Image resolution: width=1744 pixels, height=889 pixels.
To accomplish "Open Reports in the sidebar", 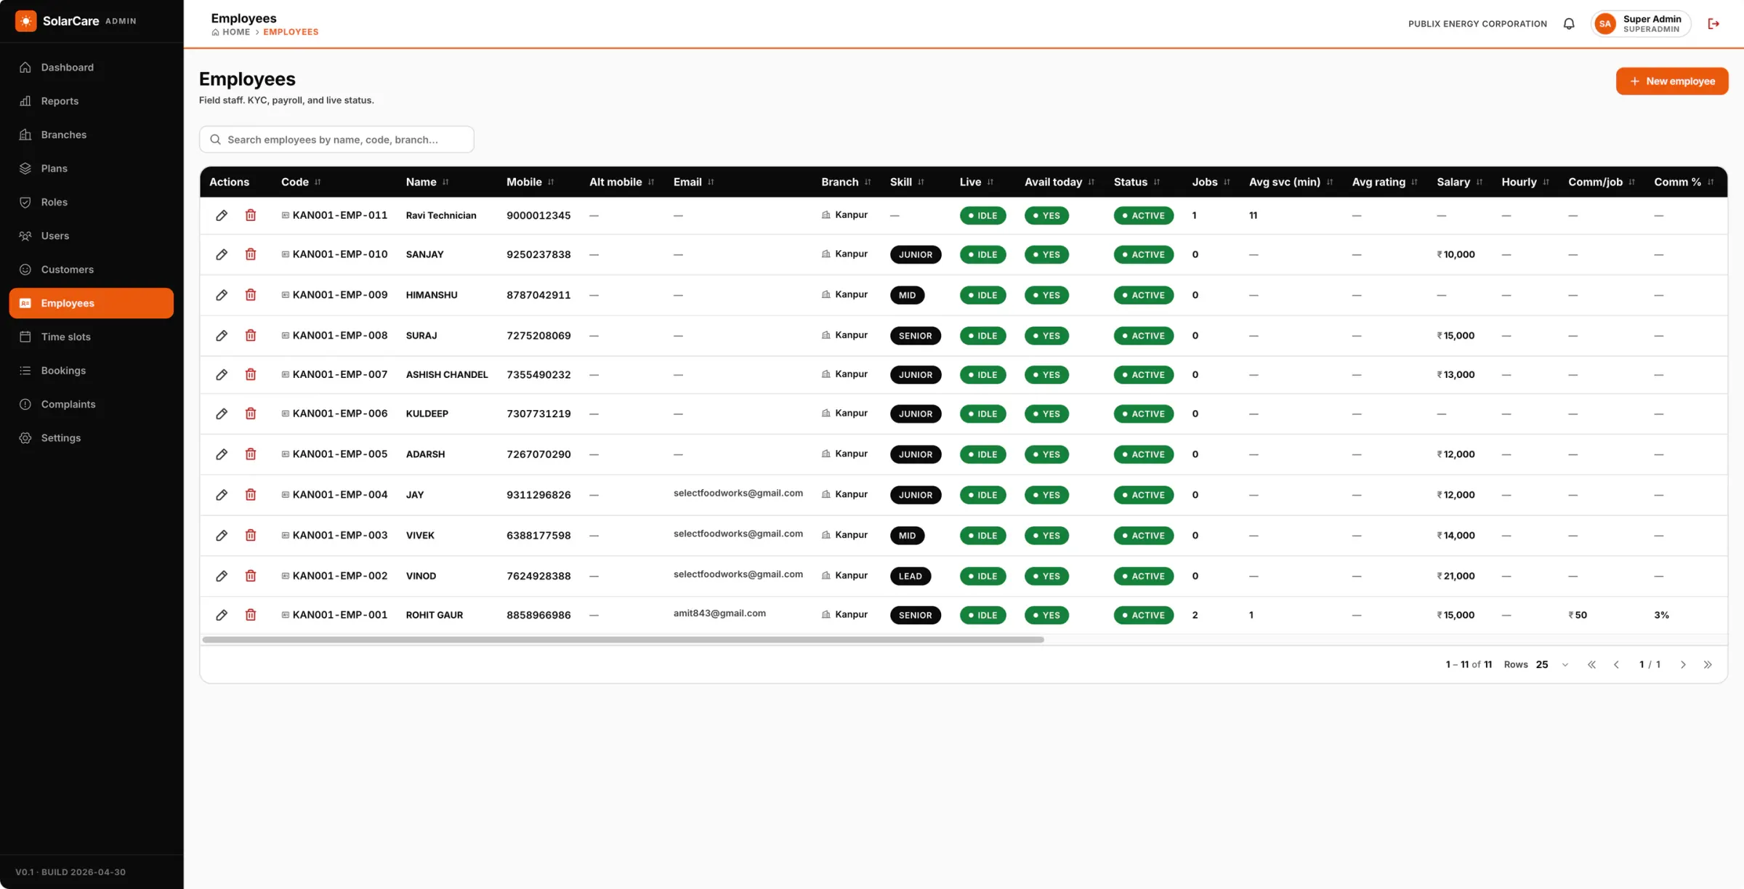I will click(92, 101).
